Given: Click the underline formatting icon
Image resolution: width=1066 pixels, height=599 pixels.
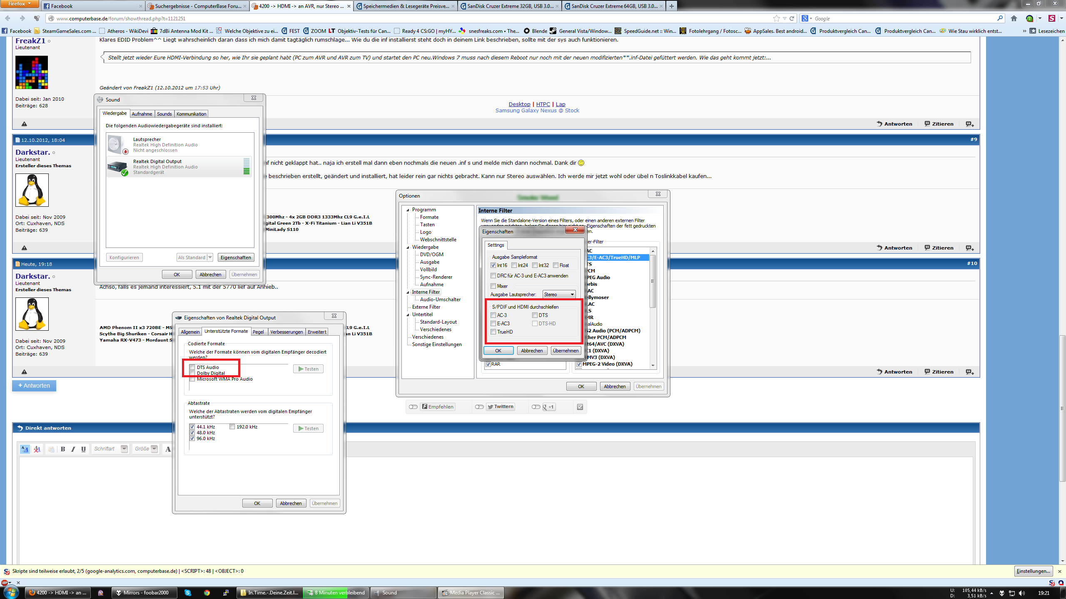Looking at the screenshot, I should click(83, 449).
